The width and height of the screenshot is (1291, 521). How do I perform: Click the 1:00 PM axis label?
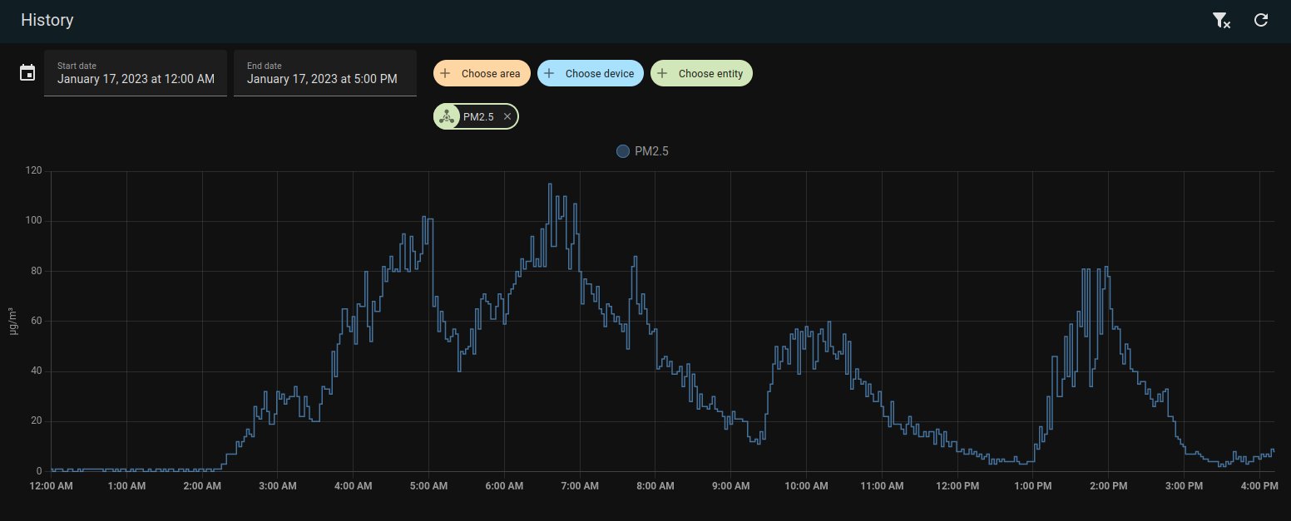[x=1033, y=485]
